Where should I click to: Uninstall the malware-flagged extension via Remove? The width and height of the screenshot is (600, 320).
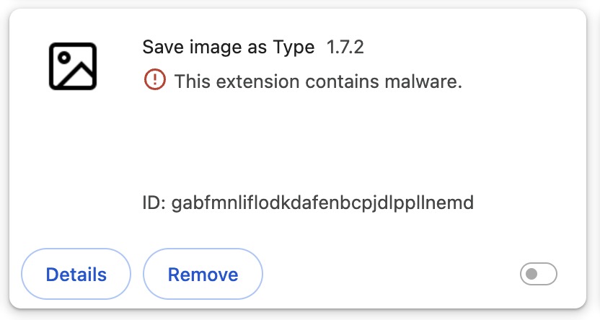coord(203,275)
